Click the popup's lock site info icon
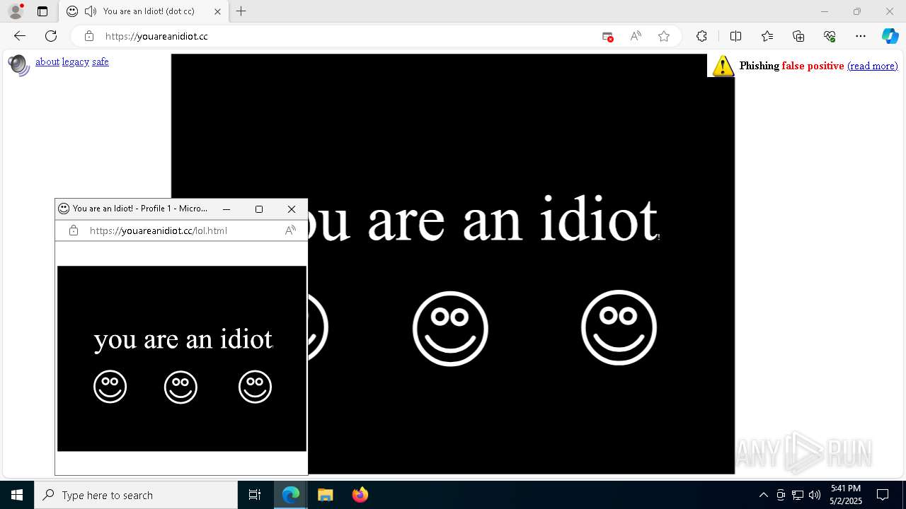Screen dimensions: 906x509 click(74, 230)
